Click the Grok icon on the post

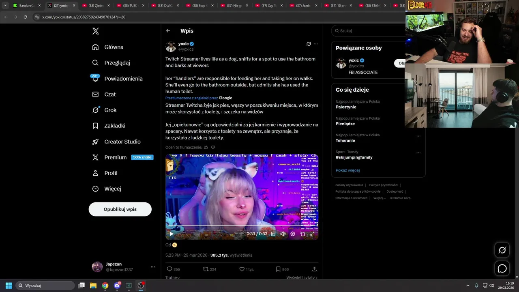(309, 44)
